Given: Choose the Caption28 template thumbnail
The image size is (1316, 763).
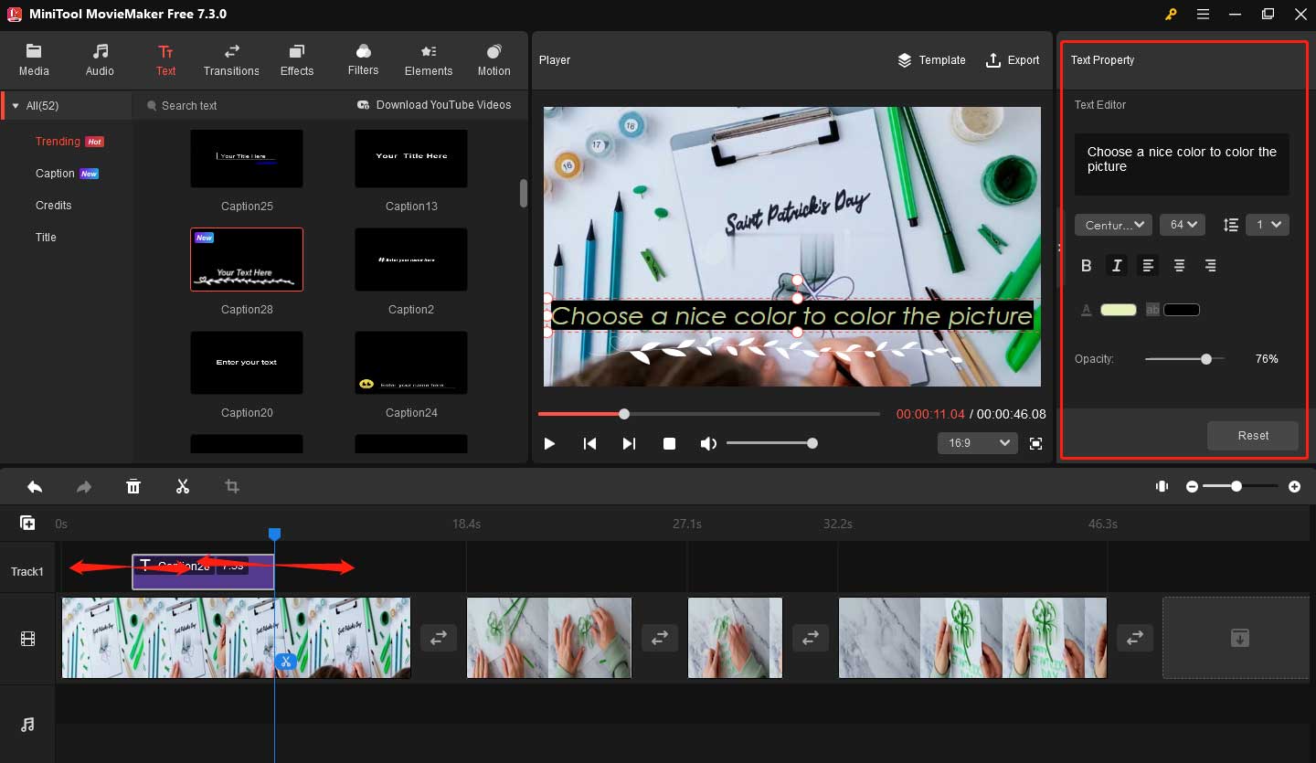Looking at the screenshot, I should (247, 260).
